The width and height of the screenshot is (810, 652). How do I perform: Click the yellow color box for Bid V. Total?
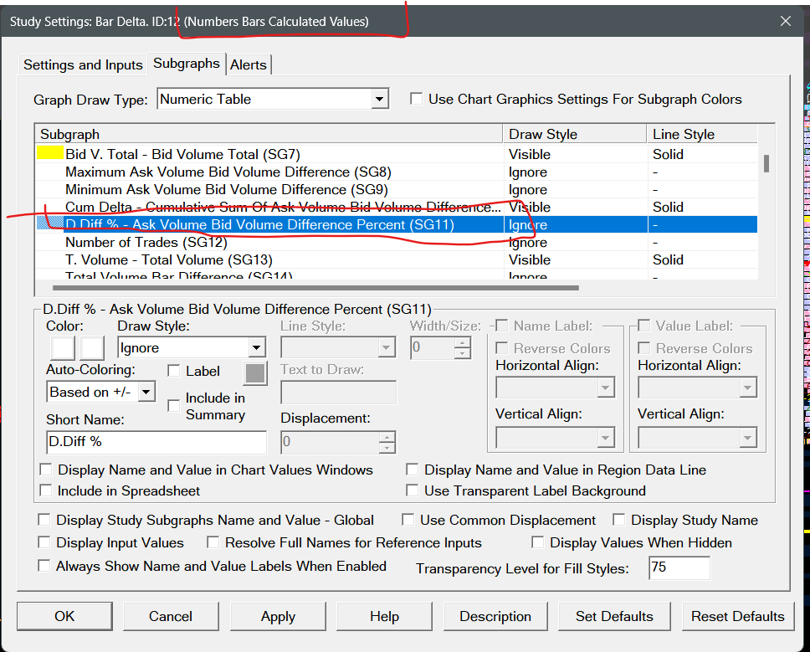50,154
